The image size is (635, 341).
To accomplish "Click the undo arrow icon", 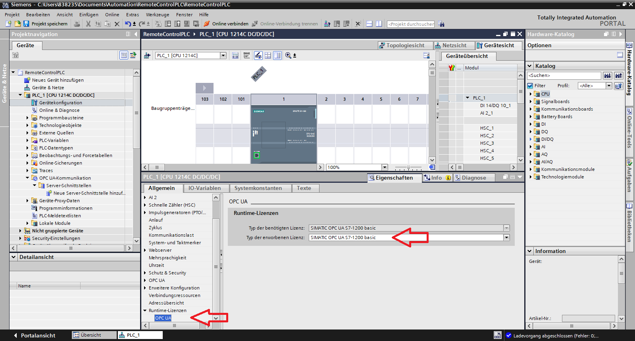I will point(128,24).
